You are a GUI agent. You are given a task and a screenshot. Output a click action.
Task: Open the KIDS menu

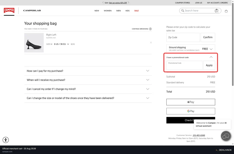click(127, 11)
